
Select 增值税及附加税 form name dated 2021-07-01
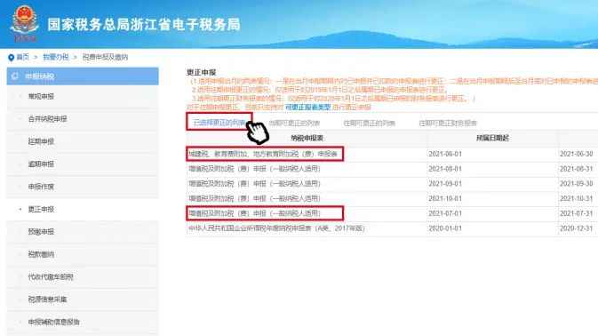click(254, 213)
